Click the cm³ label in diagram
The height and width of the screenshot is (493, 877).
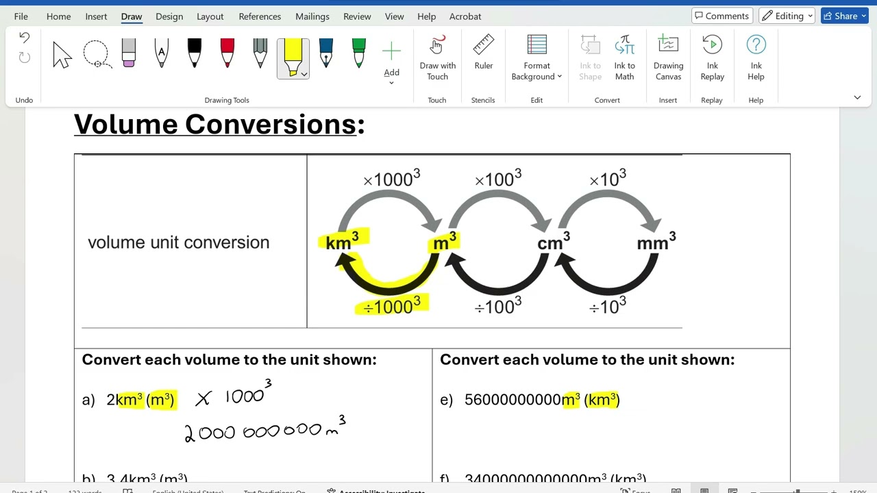[554, 241]
